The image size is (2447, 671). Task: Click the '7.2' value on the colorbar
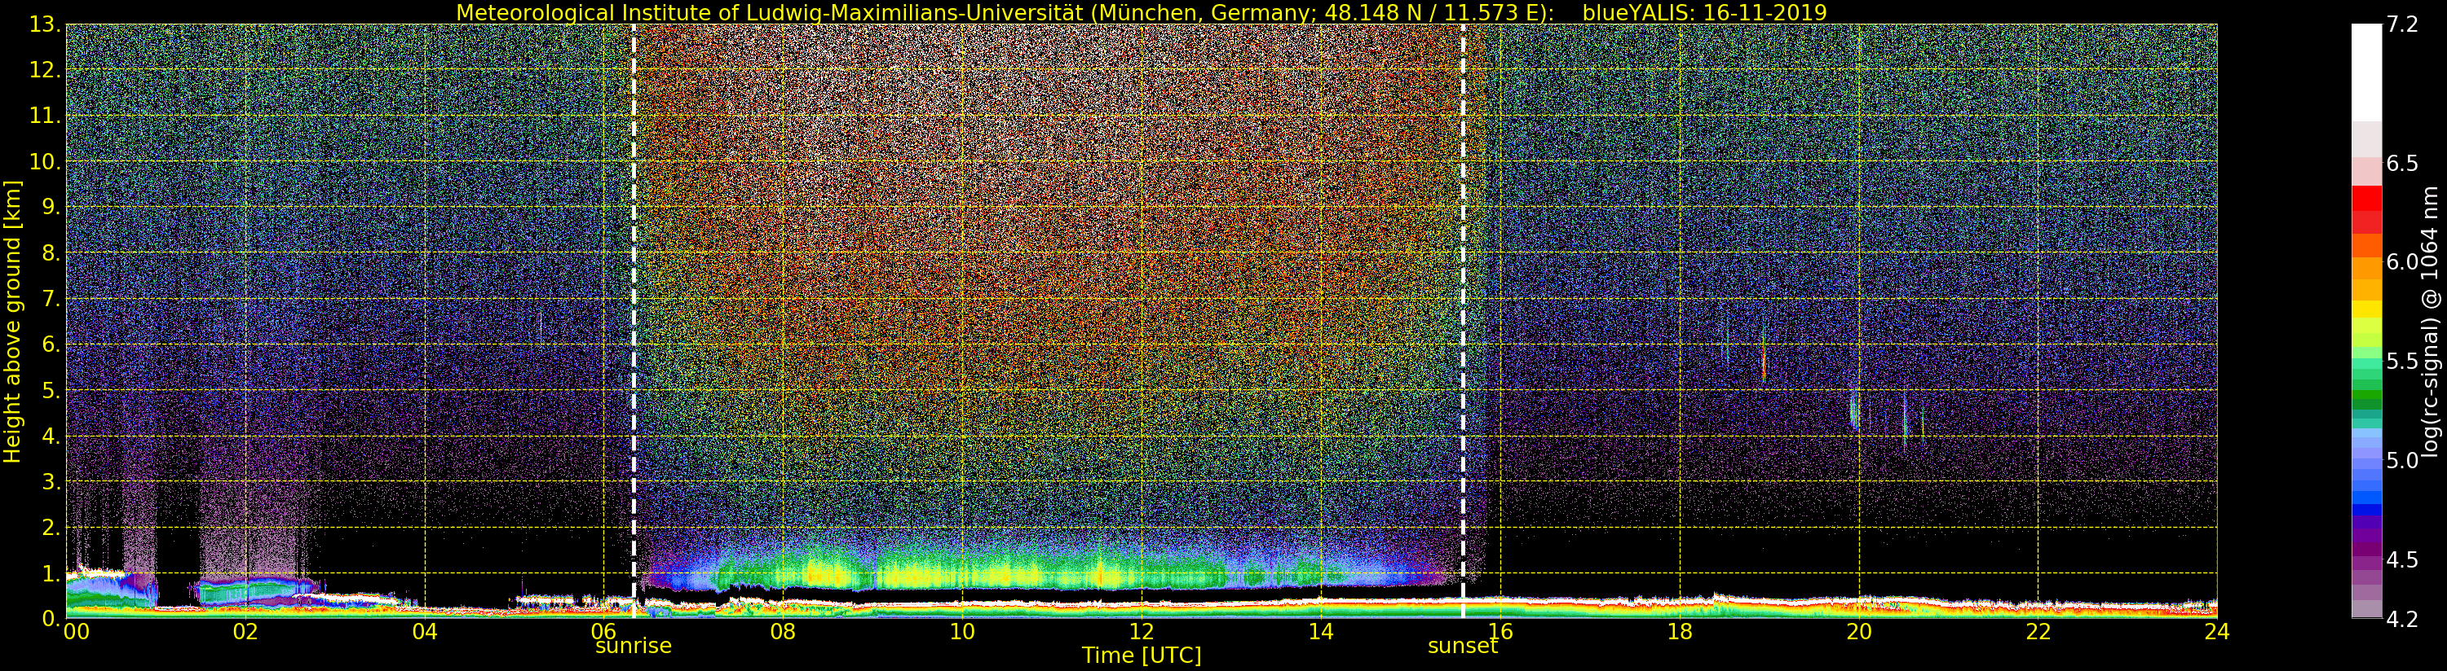pos(2402,24)
